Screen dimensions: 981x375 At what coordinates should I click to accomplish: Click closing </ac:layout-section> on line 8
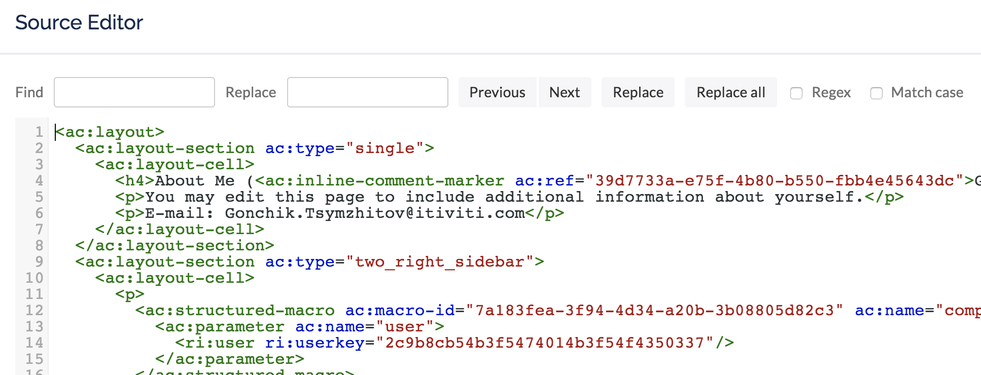tap(174, 245)
